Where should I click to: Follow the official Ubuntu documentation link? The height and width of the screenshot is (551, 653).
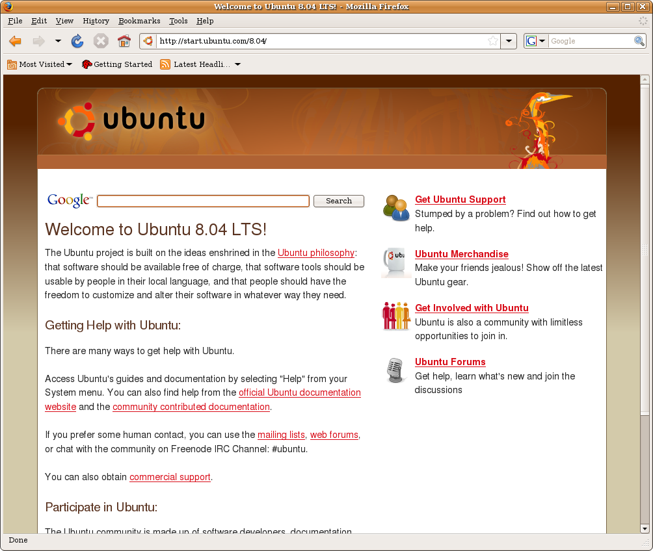point(299,393)
